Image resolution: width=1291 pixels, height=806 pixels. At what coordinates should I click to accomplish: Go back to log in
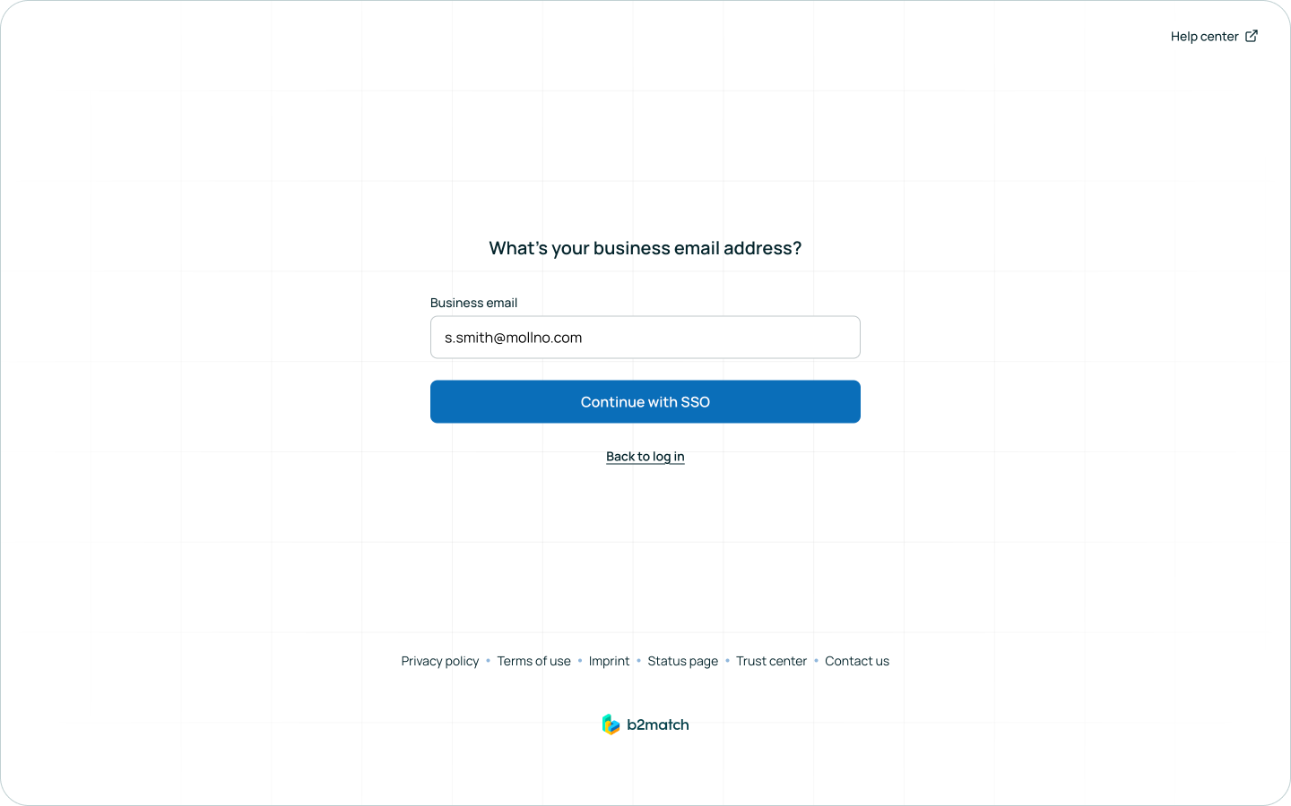(x=645, y=457)
